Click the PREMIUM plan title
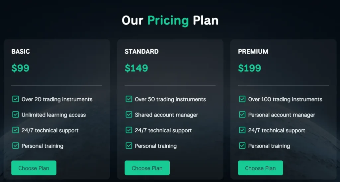This screenshot has height=182, width=340. click(253, 52)
